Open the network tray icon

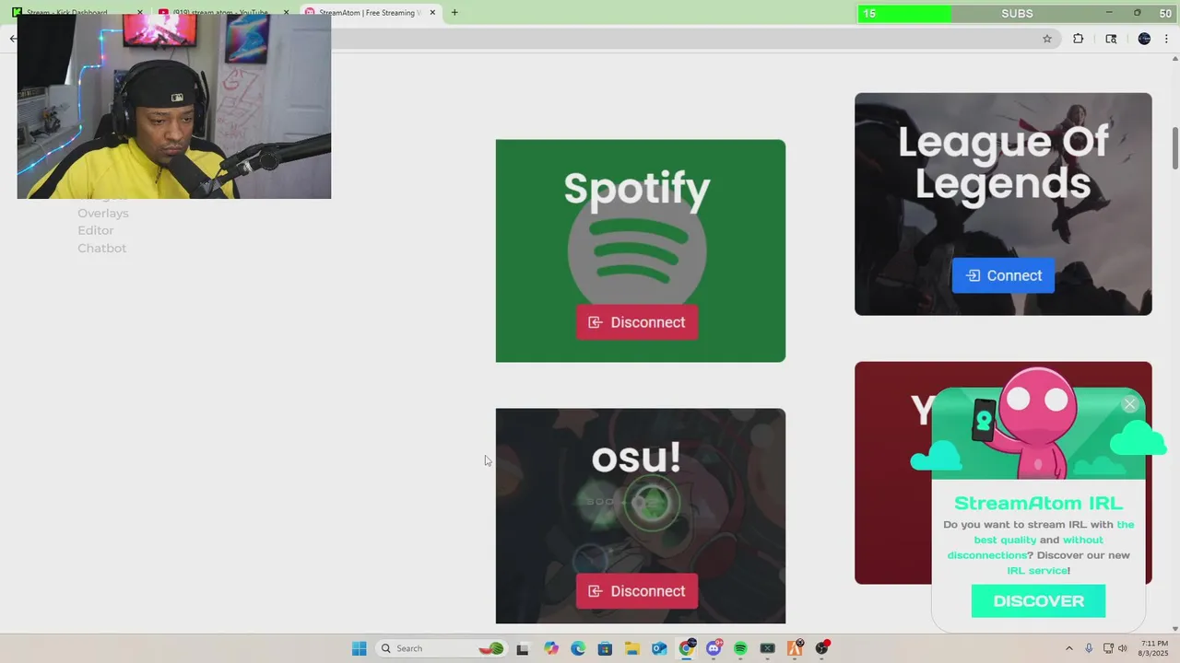1108,648
